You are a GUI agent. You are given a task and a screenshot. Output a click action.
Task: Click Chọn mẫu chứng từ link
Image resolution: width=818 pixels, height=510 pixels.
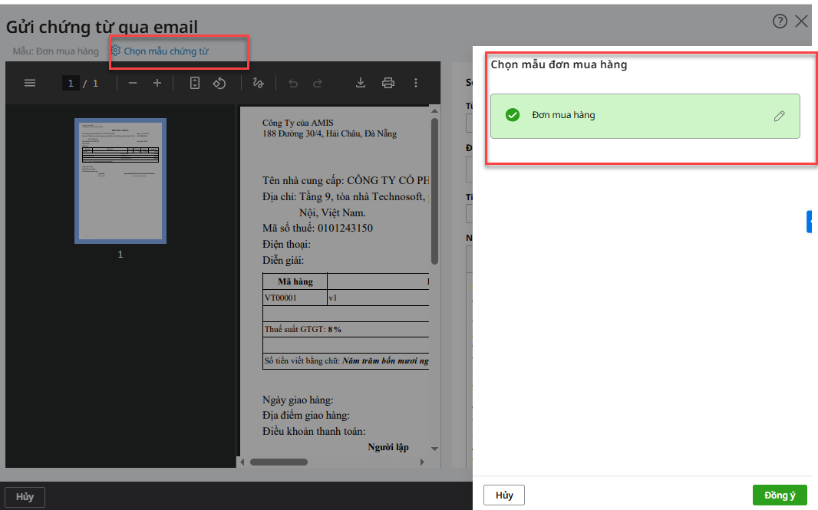[x=165, y=51]
